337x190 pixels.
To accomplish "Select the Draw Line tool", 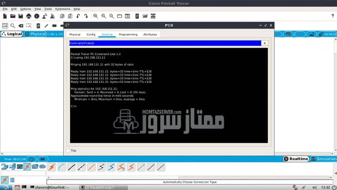I will coord(46,26).
